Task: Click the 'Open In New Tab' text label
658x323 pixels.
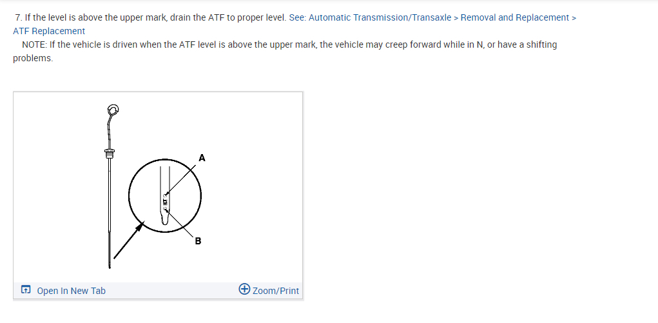Action: click(x=71, y=291)
